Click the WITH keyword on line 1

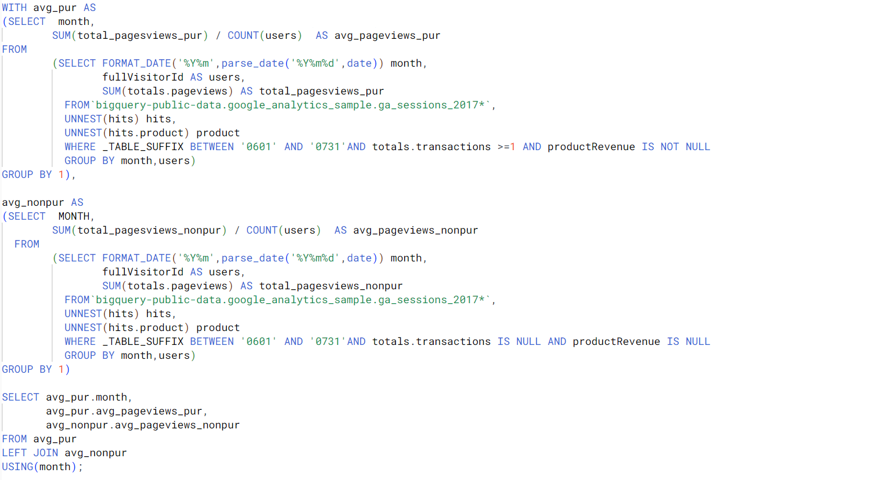14,8
